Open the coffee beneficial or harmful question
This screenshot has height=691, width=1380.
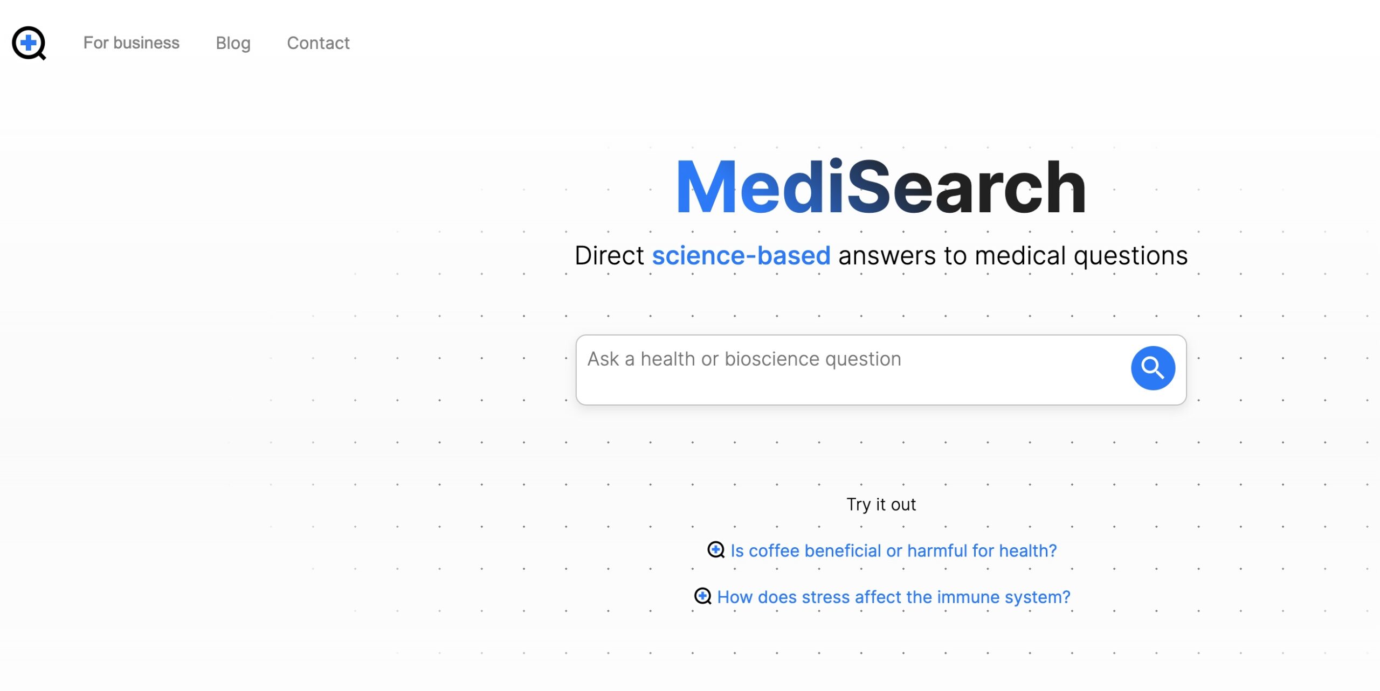coord(893,550)
